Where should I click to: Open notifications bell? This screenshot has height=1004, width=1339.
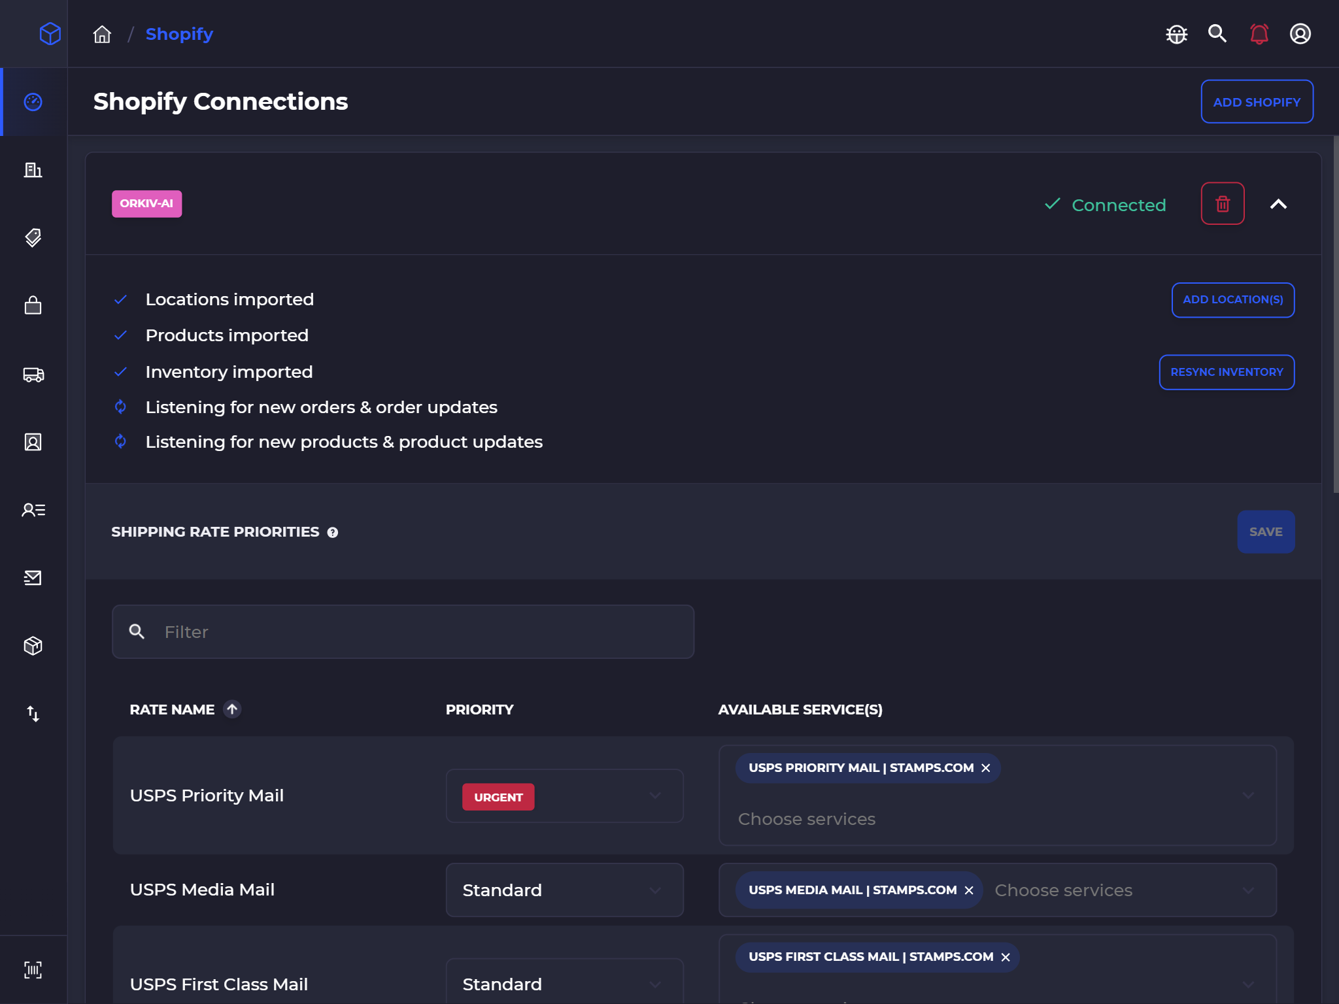(x=1259, y=33)
